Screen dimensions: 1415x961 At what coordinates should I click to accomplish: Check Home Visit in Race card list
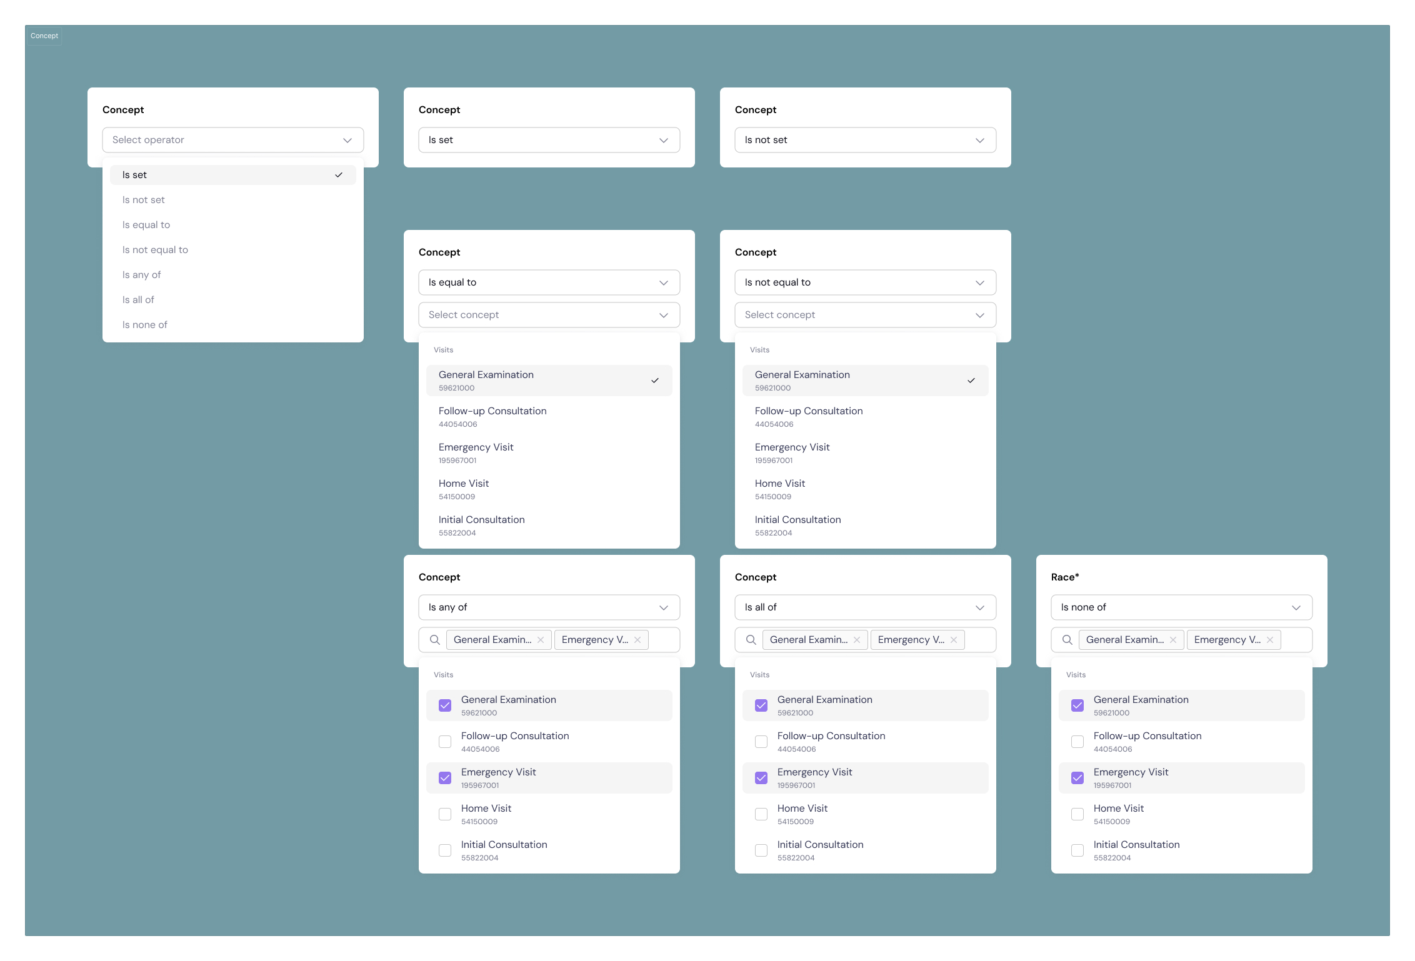pos(1077,814)
